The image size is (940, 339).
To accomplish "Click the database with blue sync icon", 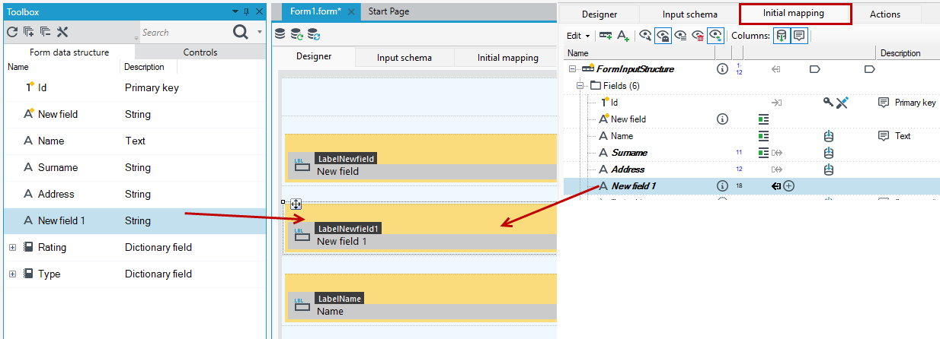I will click(x=314, y=34).
